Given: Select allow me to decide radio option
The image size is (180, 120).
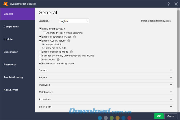Looking at the screenshot, I should pyautogui.click(x=44, y=48).
